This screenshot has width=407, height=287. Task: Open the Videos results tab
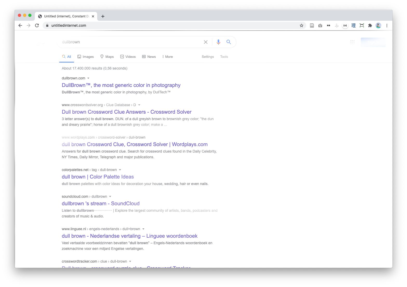[x=128, y=57]
